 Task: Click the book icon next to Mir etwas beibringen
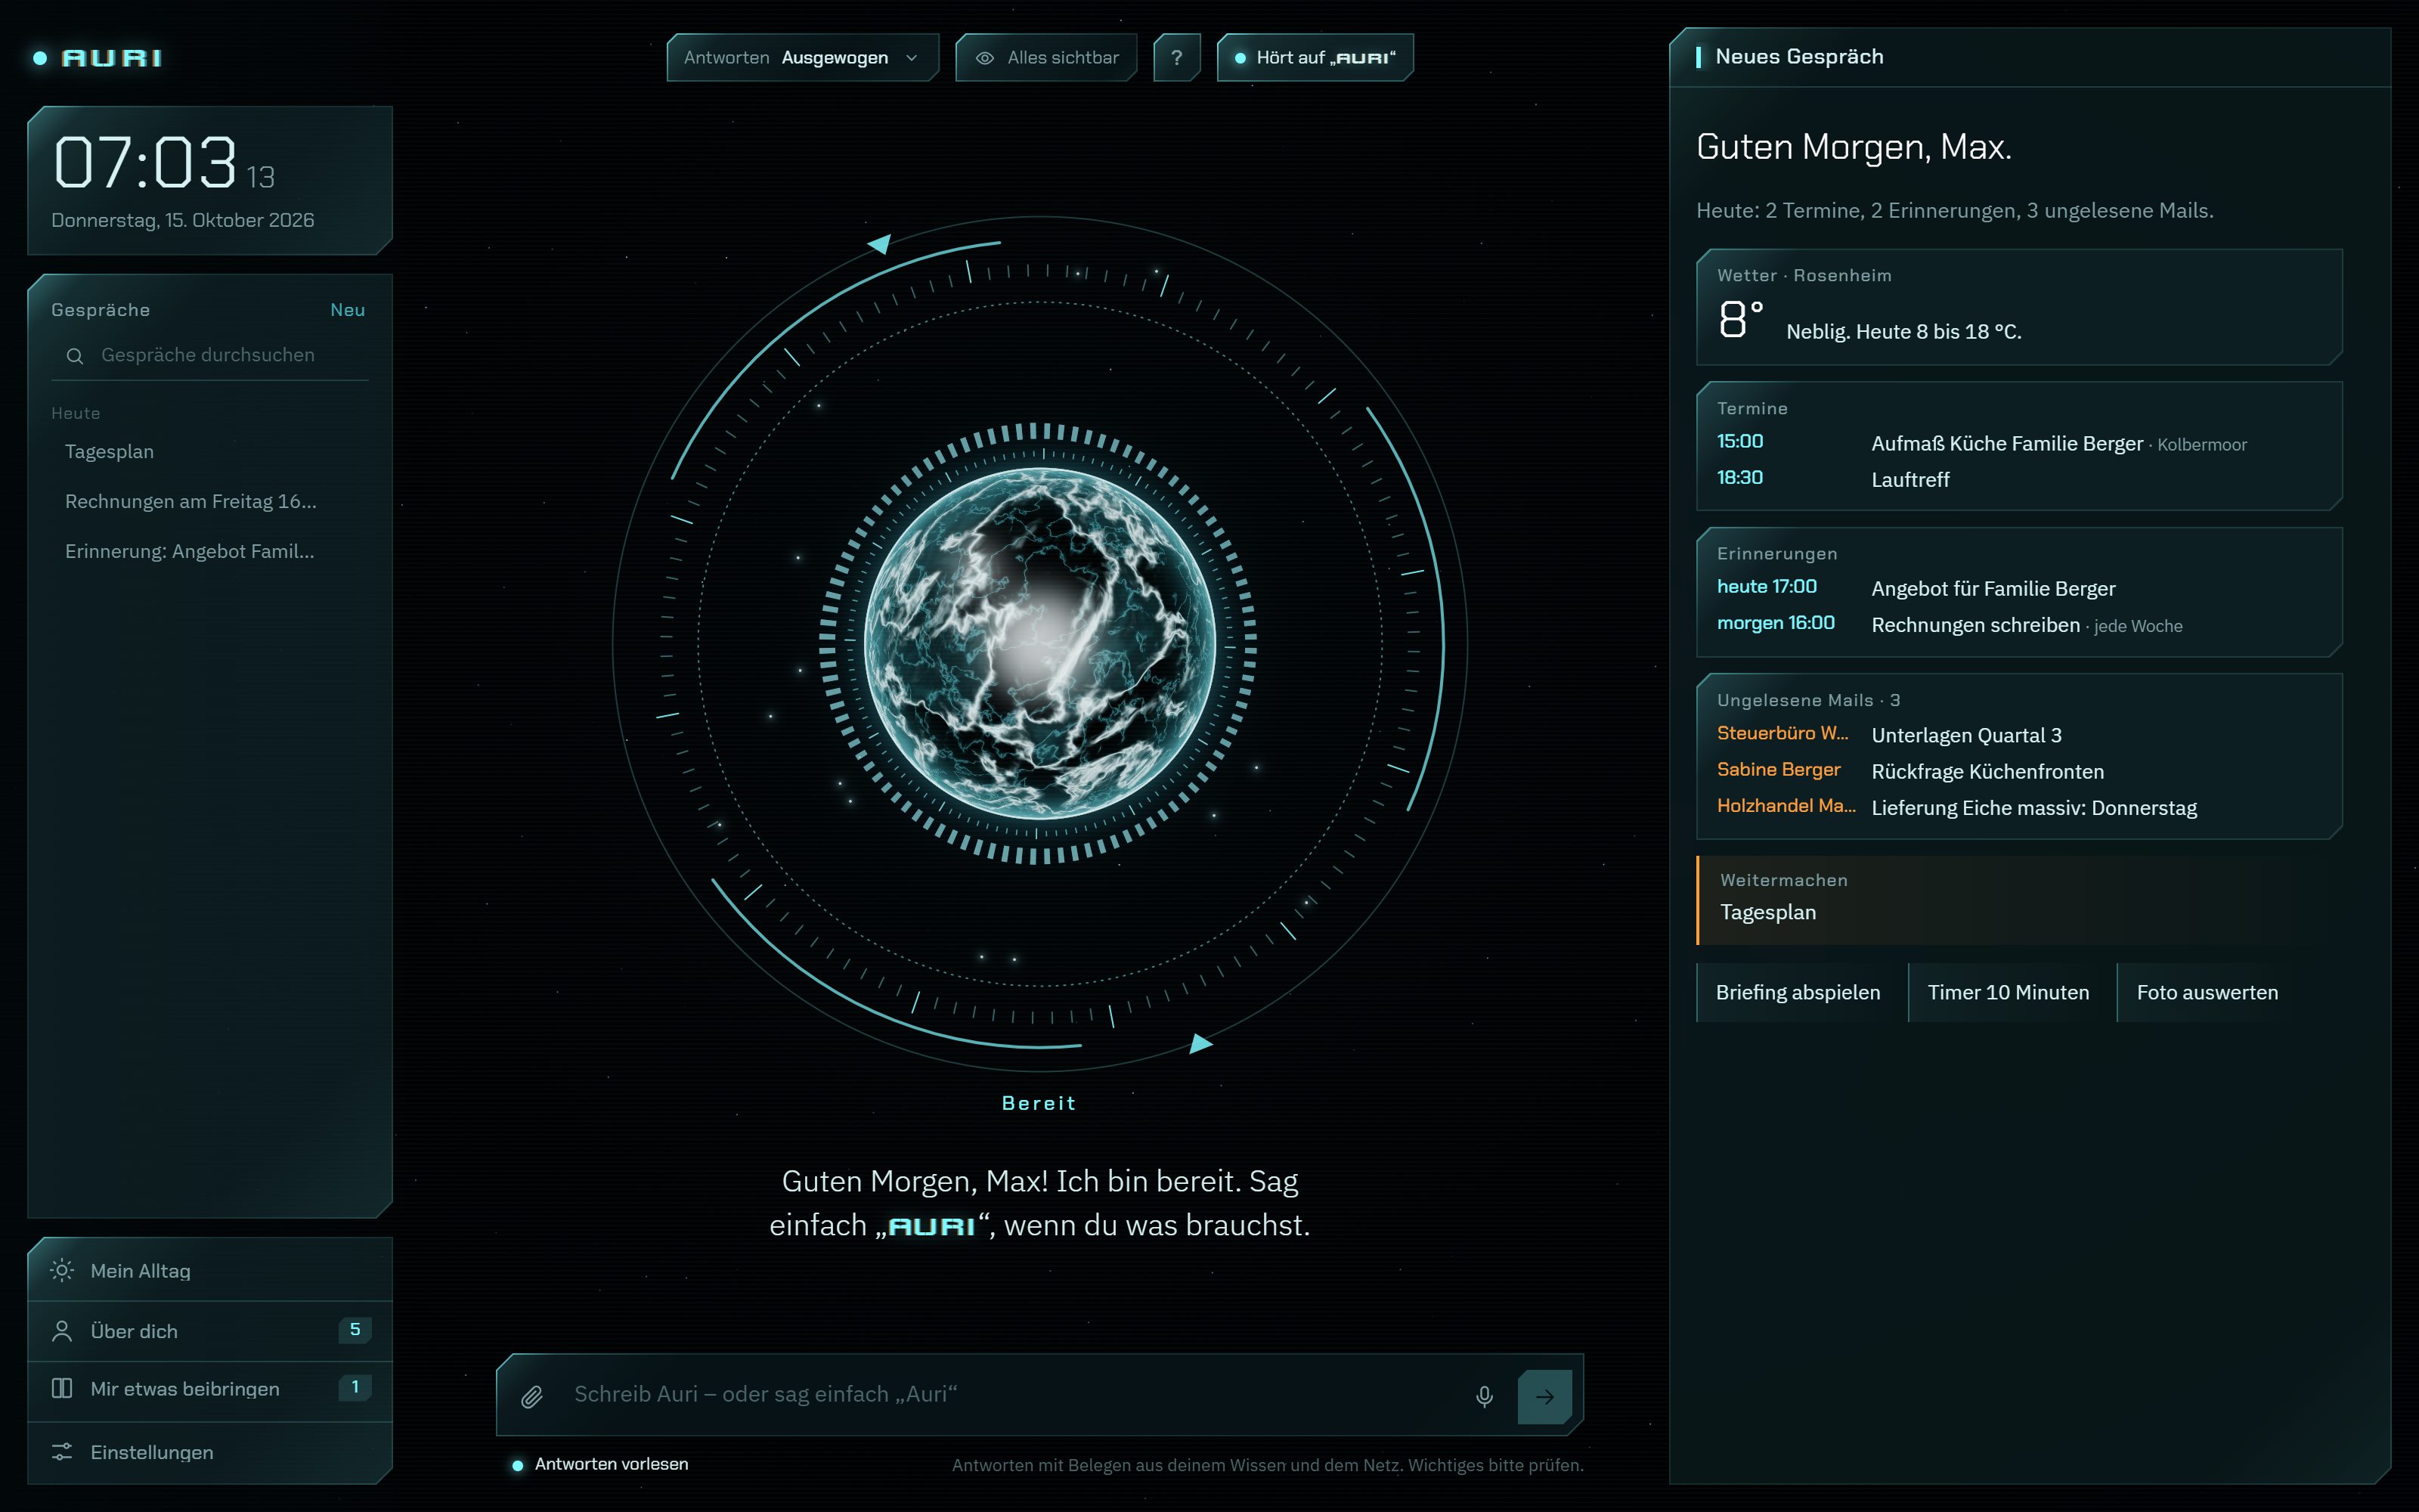click(x=62, y=1388)
